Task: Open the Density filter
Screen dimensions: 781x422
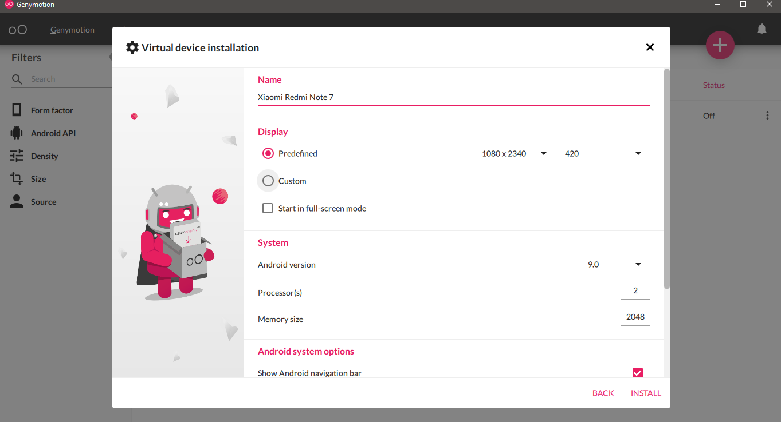Action: [x=44, y=156]
